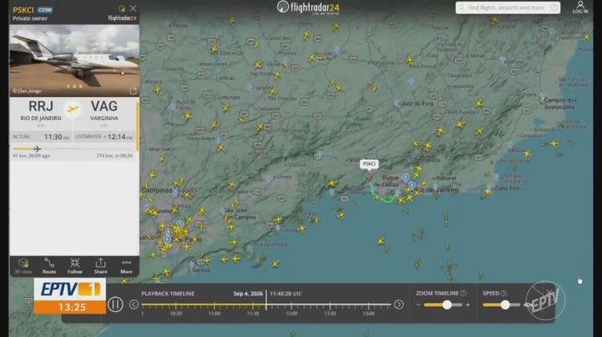Click the C25M aircraft type badge
Screen dimensions: 602x337
pos(45,10)
